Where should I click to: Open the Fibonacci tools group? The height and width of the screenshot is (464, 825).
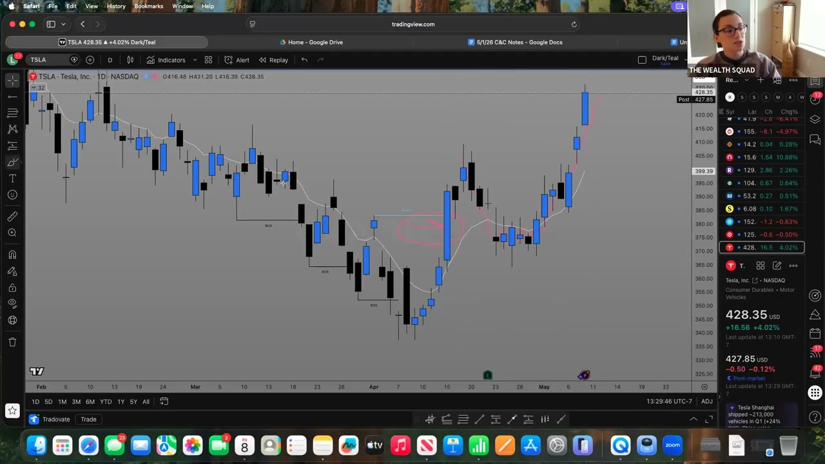(12, 113)
